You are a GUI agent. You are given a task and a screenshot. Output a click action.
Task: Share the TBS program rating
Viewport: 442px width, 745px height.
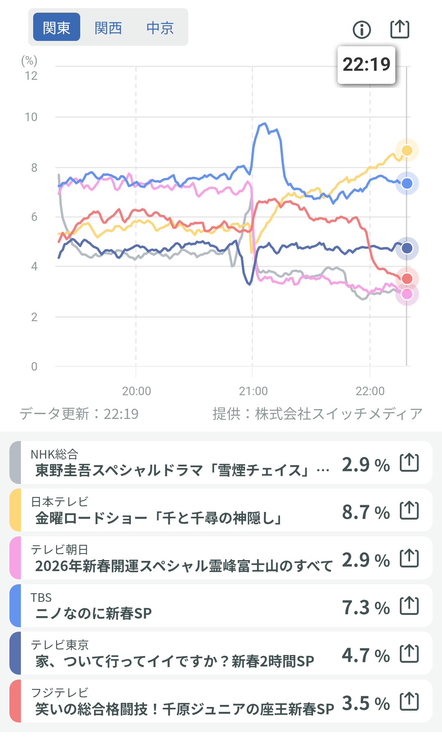click(409, 606)
